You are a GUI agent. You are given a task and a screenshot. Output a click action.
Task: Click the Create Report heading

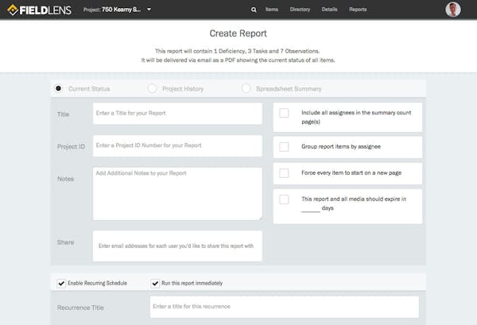(x=238, y=33)
